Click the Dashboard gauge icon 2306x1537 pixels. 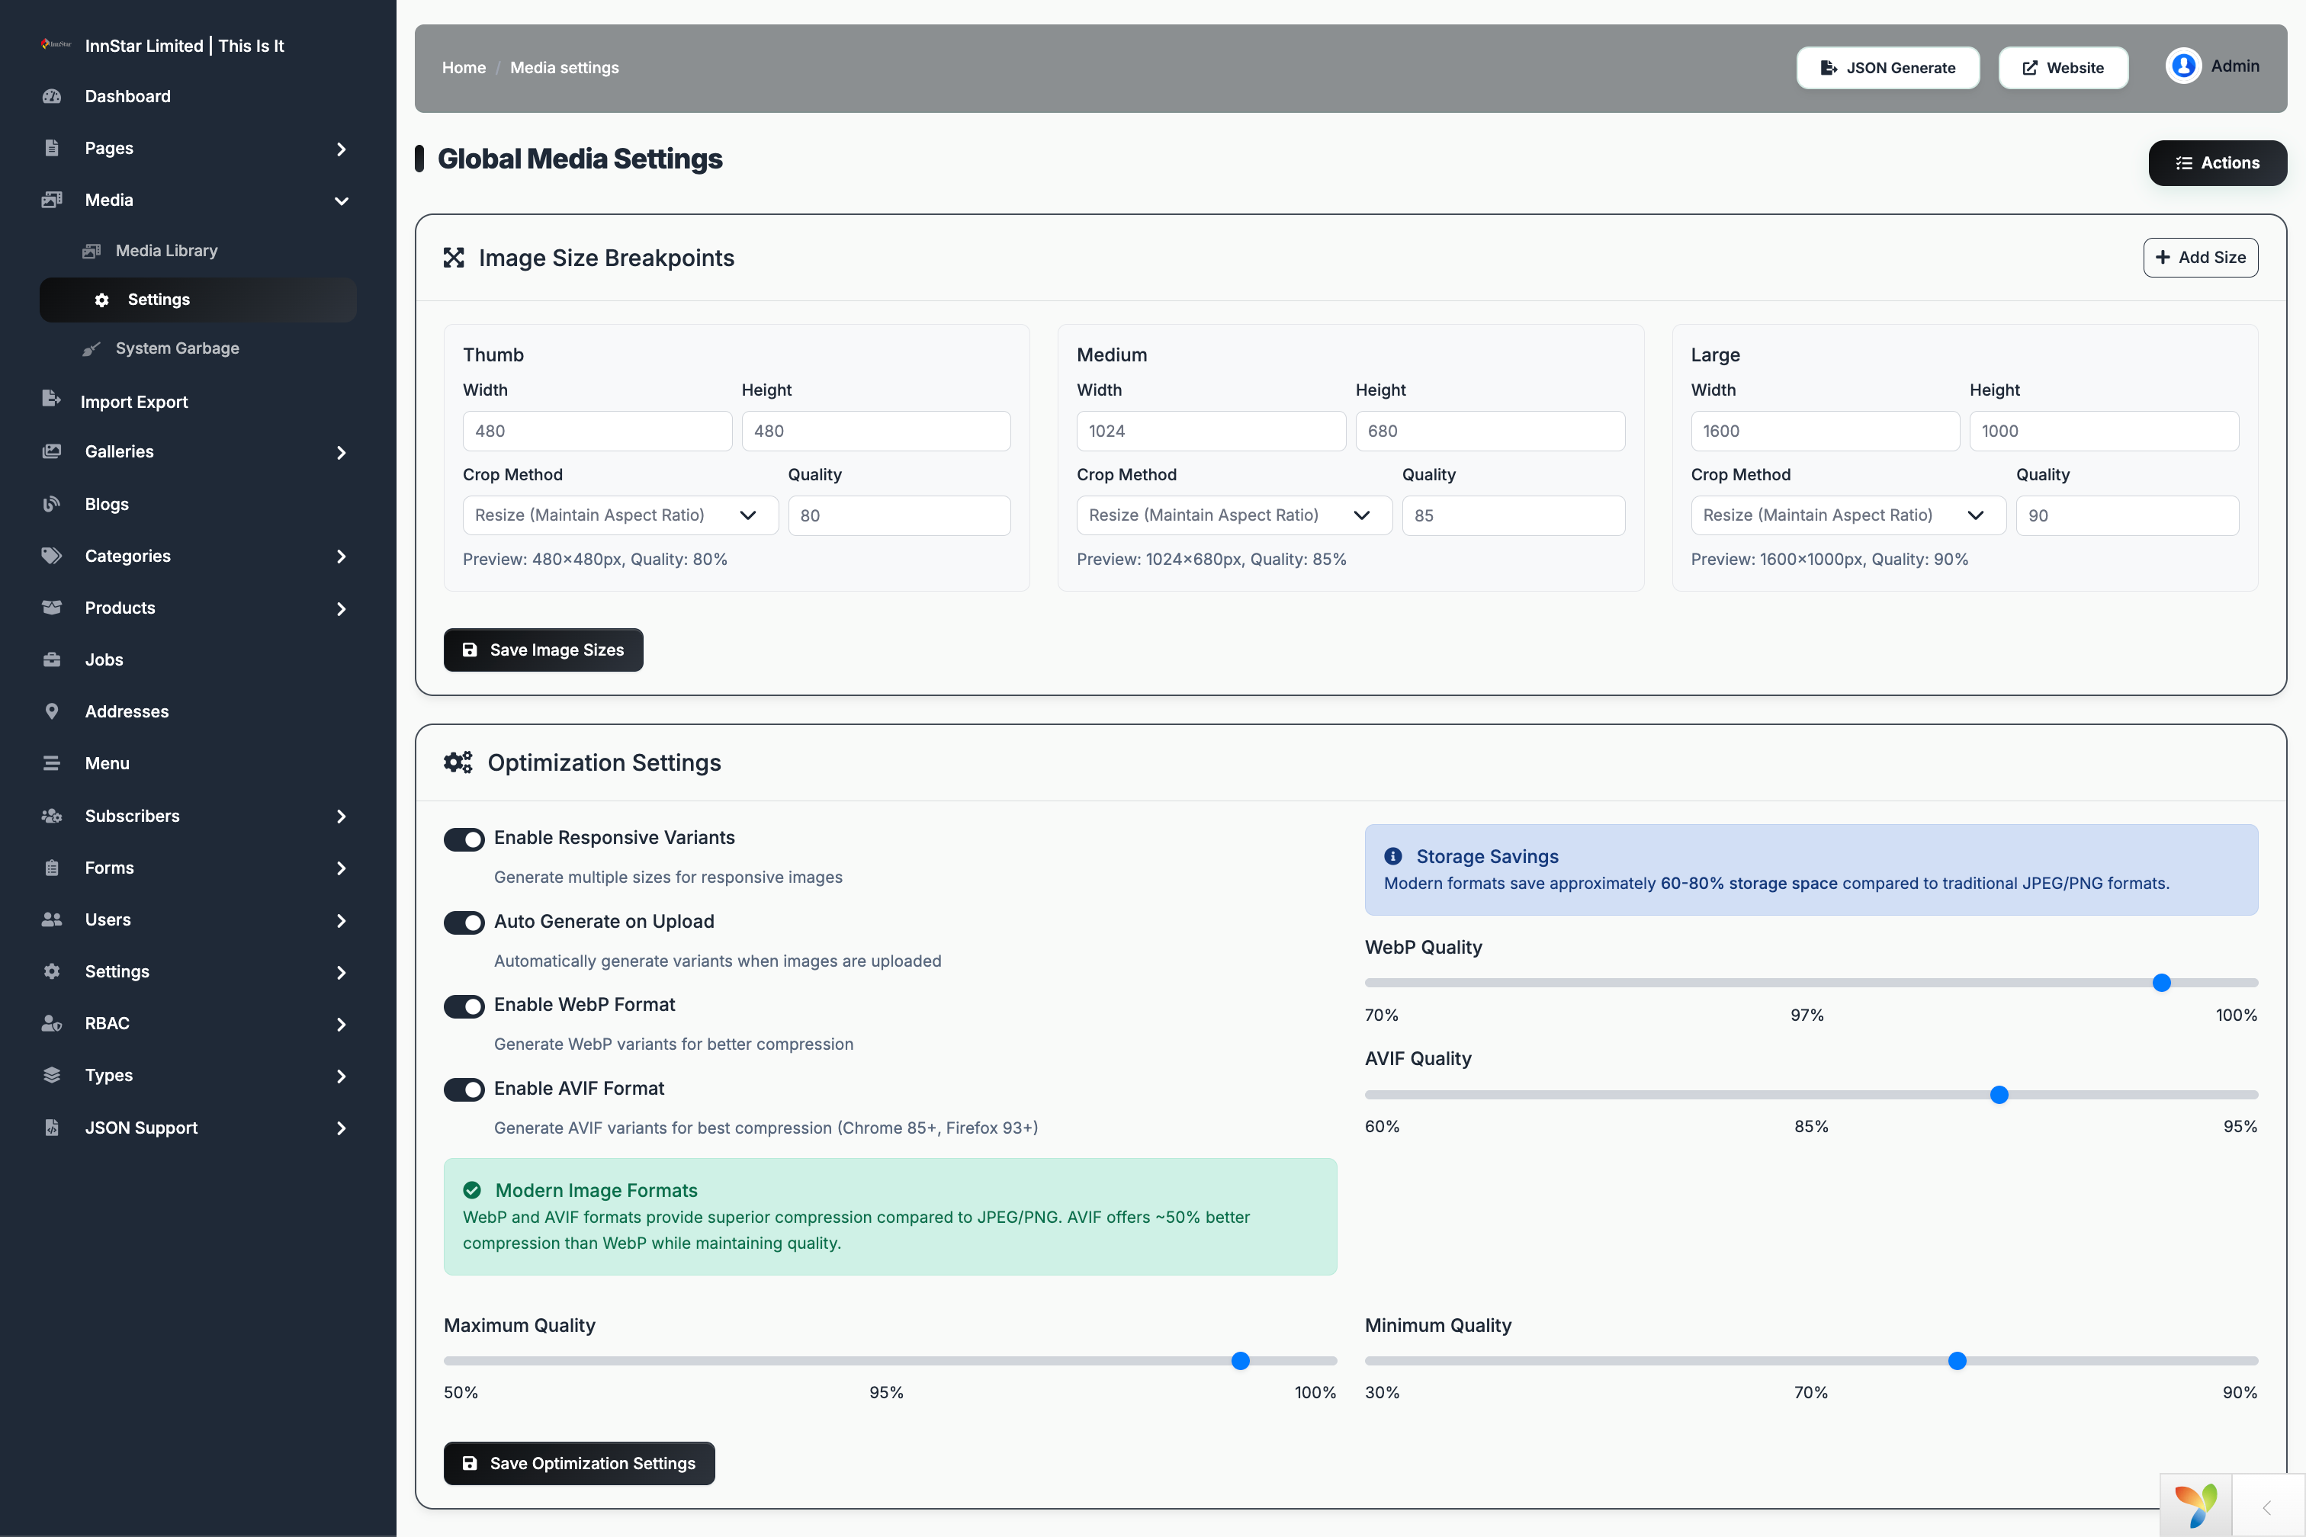[52, 96]
